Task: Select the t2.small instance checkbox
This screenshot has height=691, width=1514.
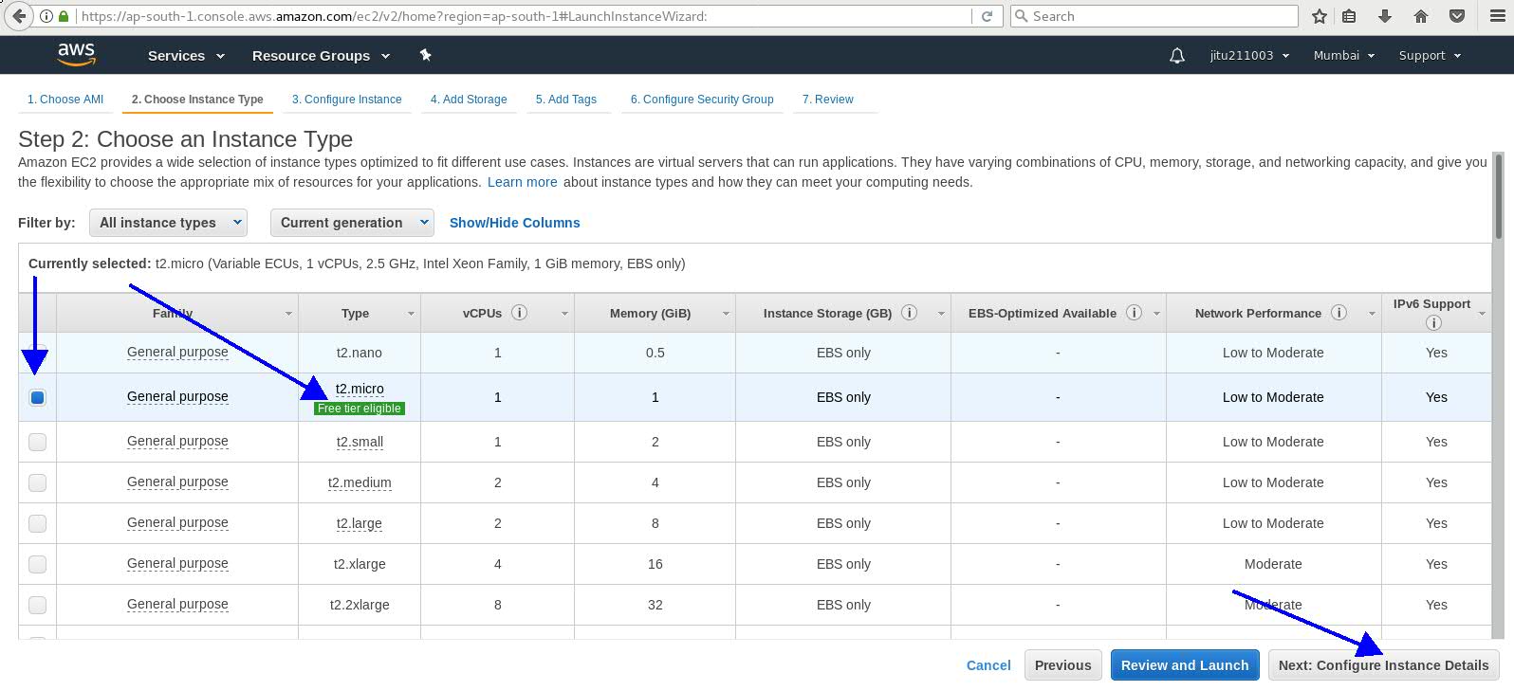Action: [x=37, y=442]
